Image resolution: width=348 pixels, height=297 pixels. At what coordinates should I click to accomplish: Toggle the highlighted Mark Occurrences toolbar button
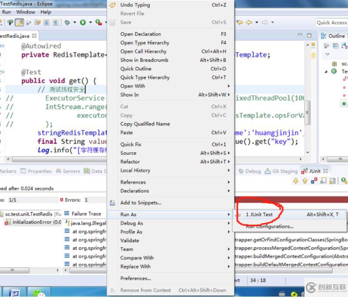click(x=20, y=23)
